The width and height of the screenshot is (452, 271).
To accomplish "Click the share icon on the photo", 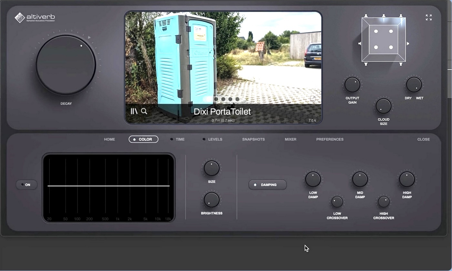I will point(313,99).
